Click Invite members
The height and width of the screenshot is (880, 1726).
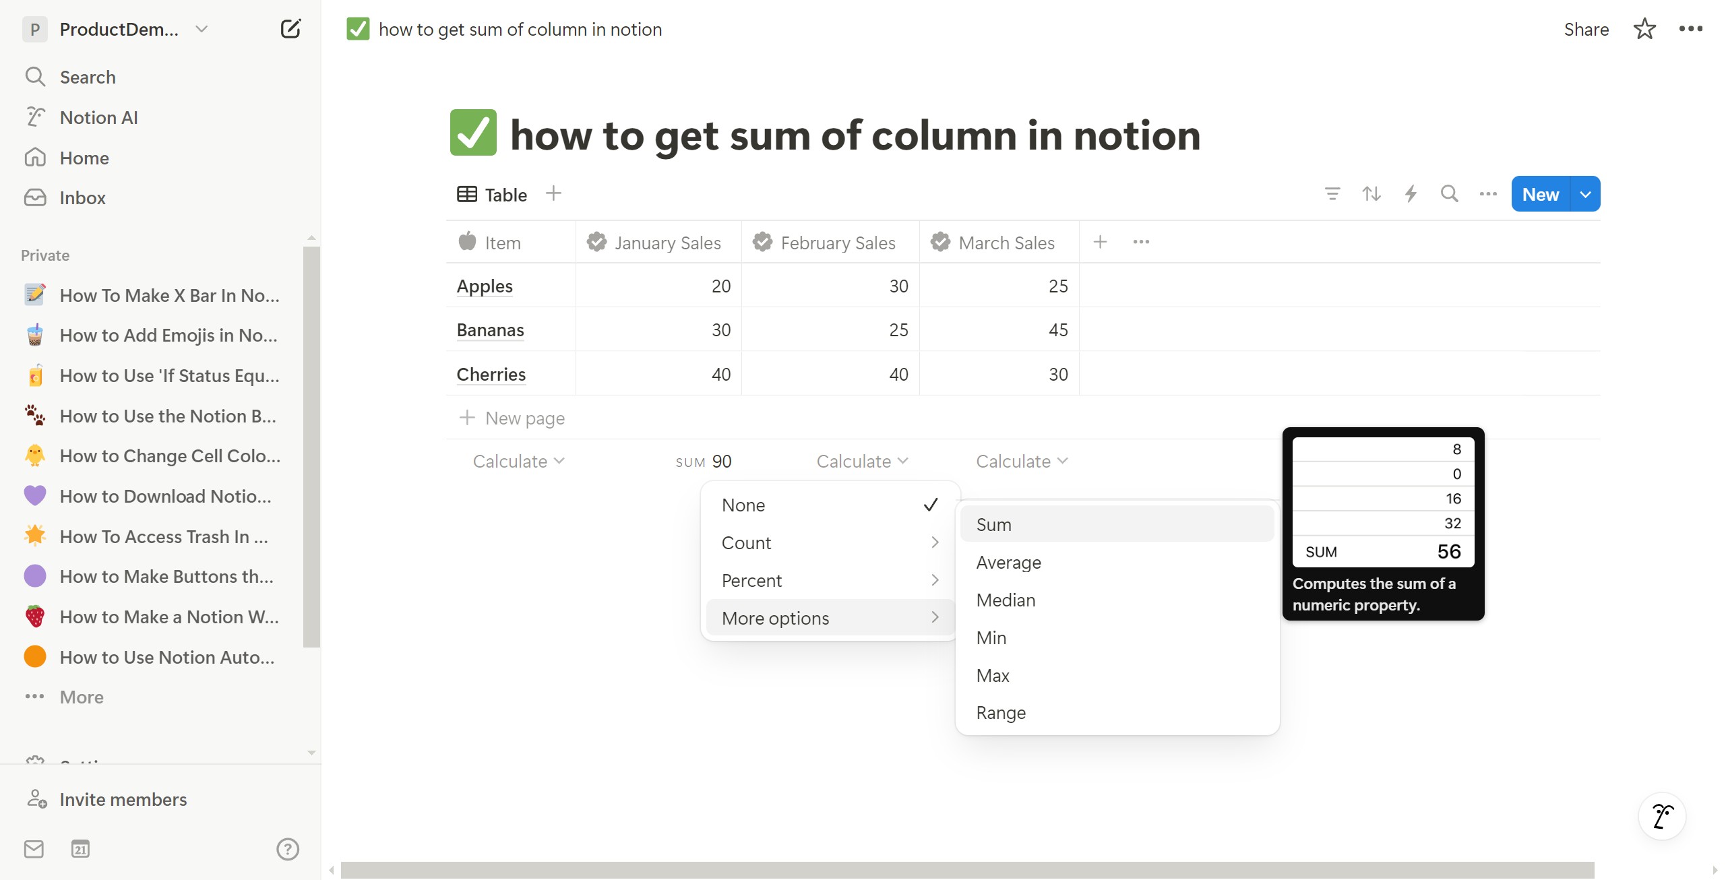point(123,799)
